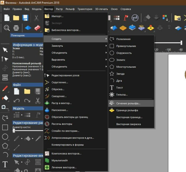Open the Файл menu

pyautogui.click(x=7, y=9)
